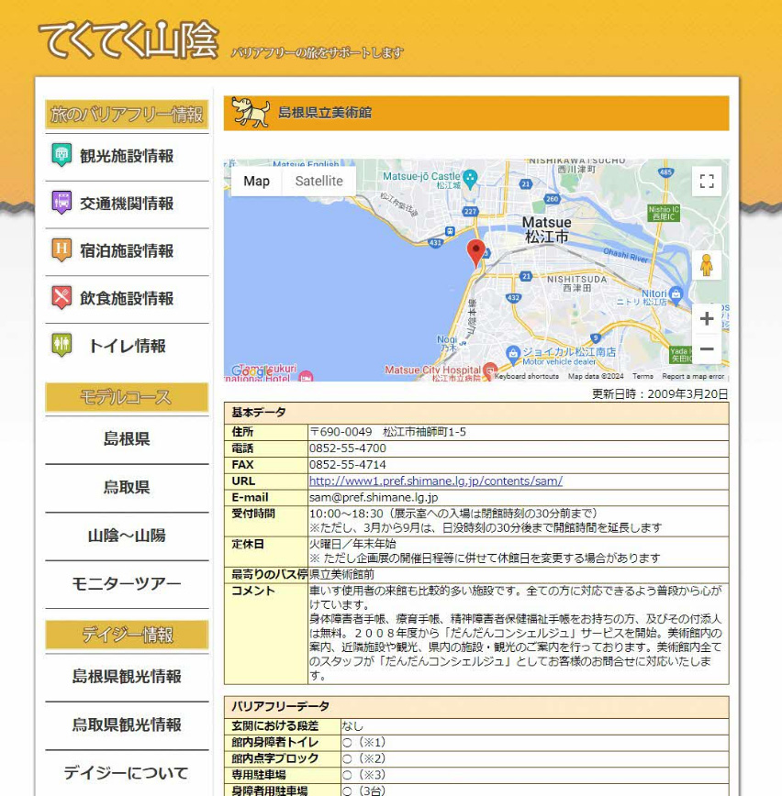This screenshot has height=796, width=782.
Task: Click the 玄関における段差 row label
Action: [x=275, y=726]
